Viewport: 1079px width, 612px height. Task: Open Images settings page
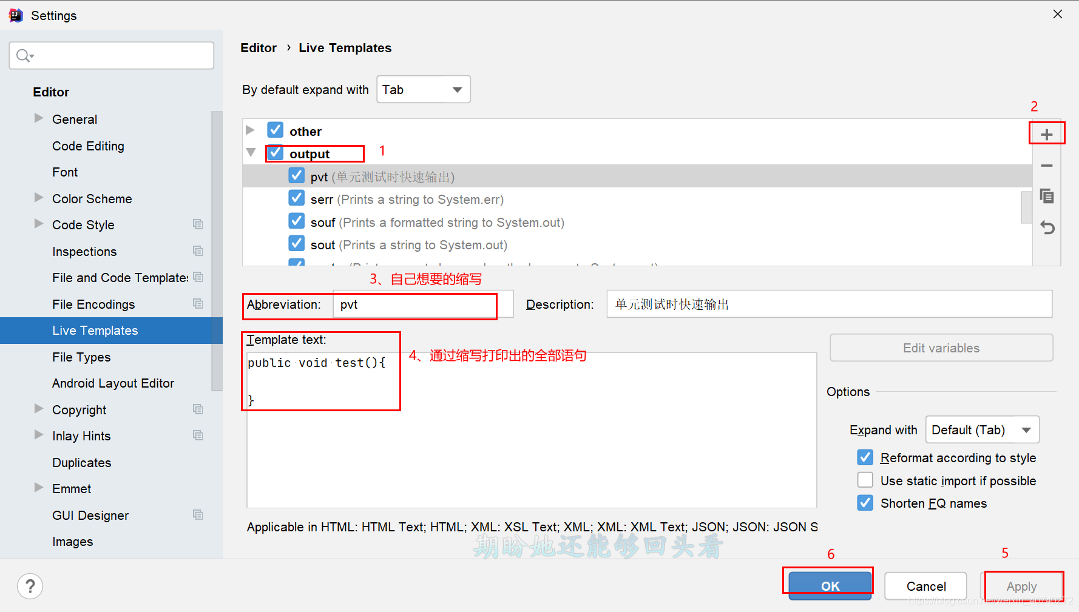tap(72, 542)
